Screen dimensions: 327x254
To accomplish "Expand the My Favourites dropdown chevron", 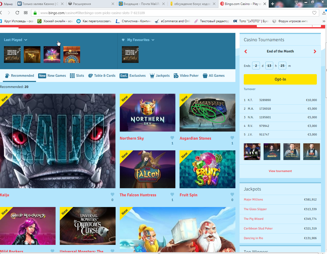I will click(153, 40).
